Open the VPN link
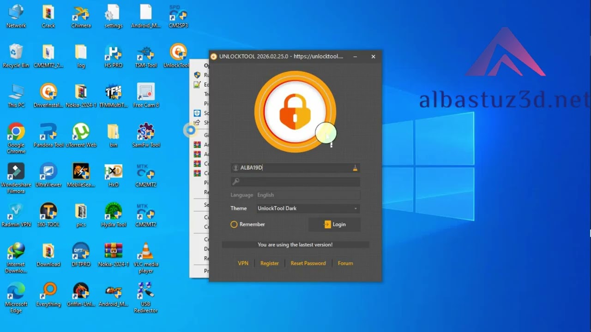Image resolution: width=591 pixels, height=332 pixels. coord(243,263)
